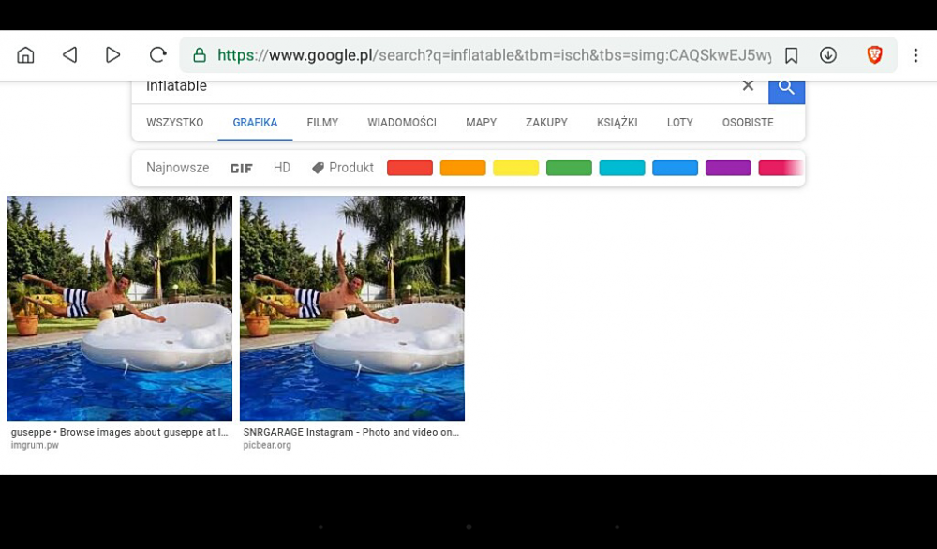The width and height of the screenshot is (937, 549).
Task: Open the imgrum.pw image result thumbnail
Action: pos(120,308)
